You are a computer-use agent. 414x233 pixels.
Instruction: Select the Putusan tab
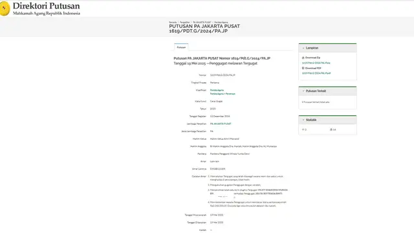click(x=181, y=47)
